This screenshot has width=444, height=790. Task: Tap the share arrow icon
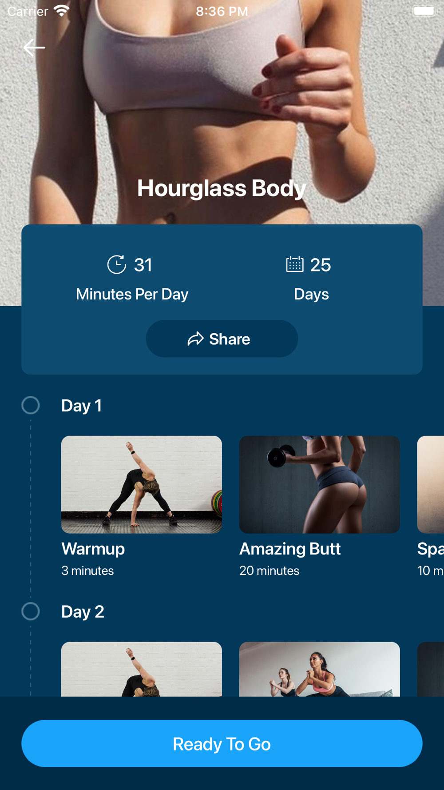click(x=195, y=339)
